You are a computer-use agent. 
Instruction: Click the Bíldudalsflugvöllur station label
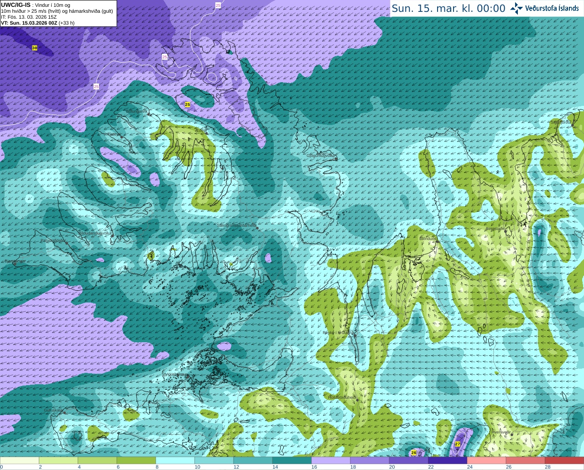tap(95, 233)
